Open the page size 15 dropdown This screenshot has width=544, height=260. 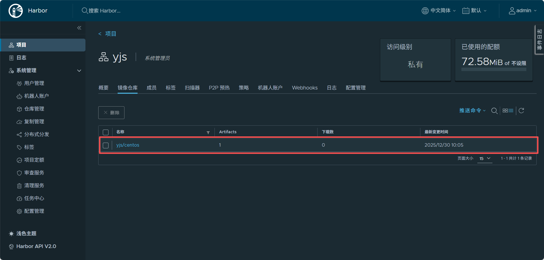point(485,159)
